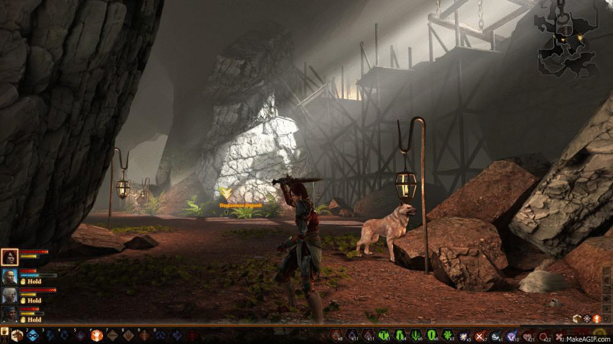
Task: Click the golden arrow above the deposit
Action: [225, 193]
